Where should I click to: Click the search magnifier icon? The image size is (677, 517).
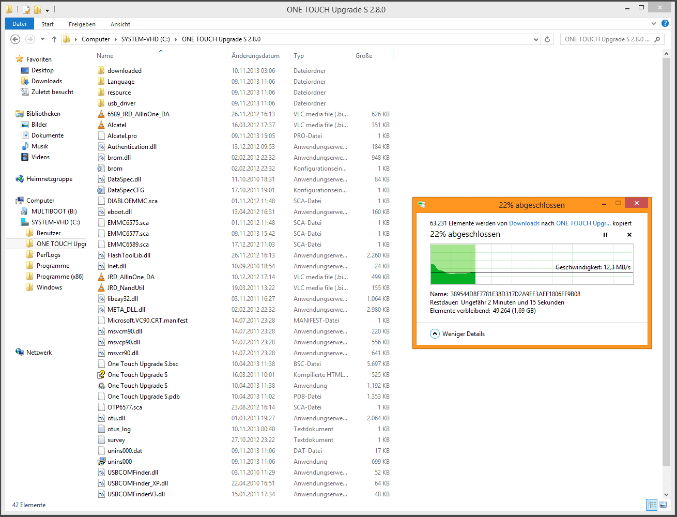pyautogui.click(x=657, y=39)
